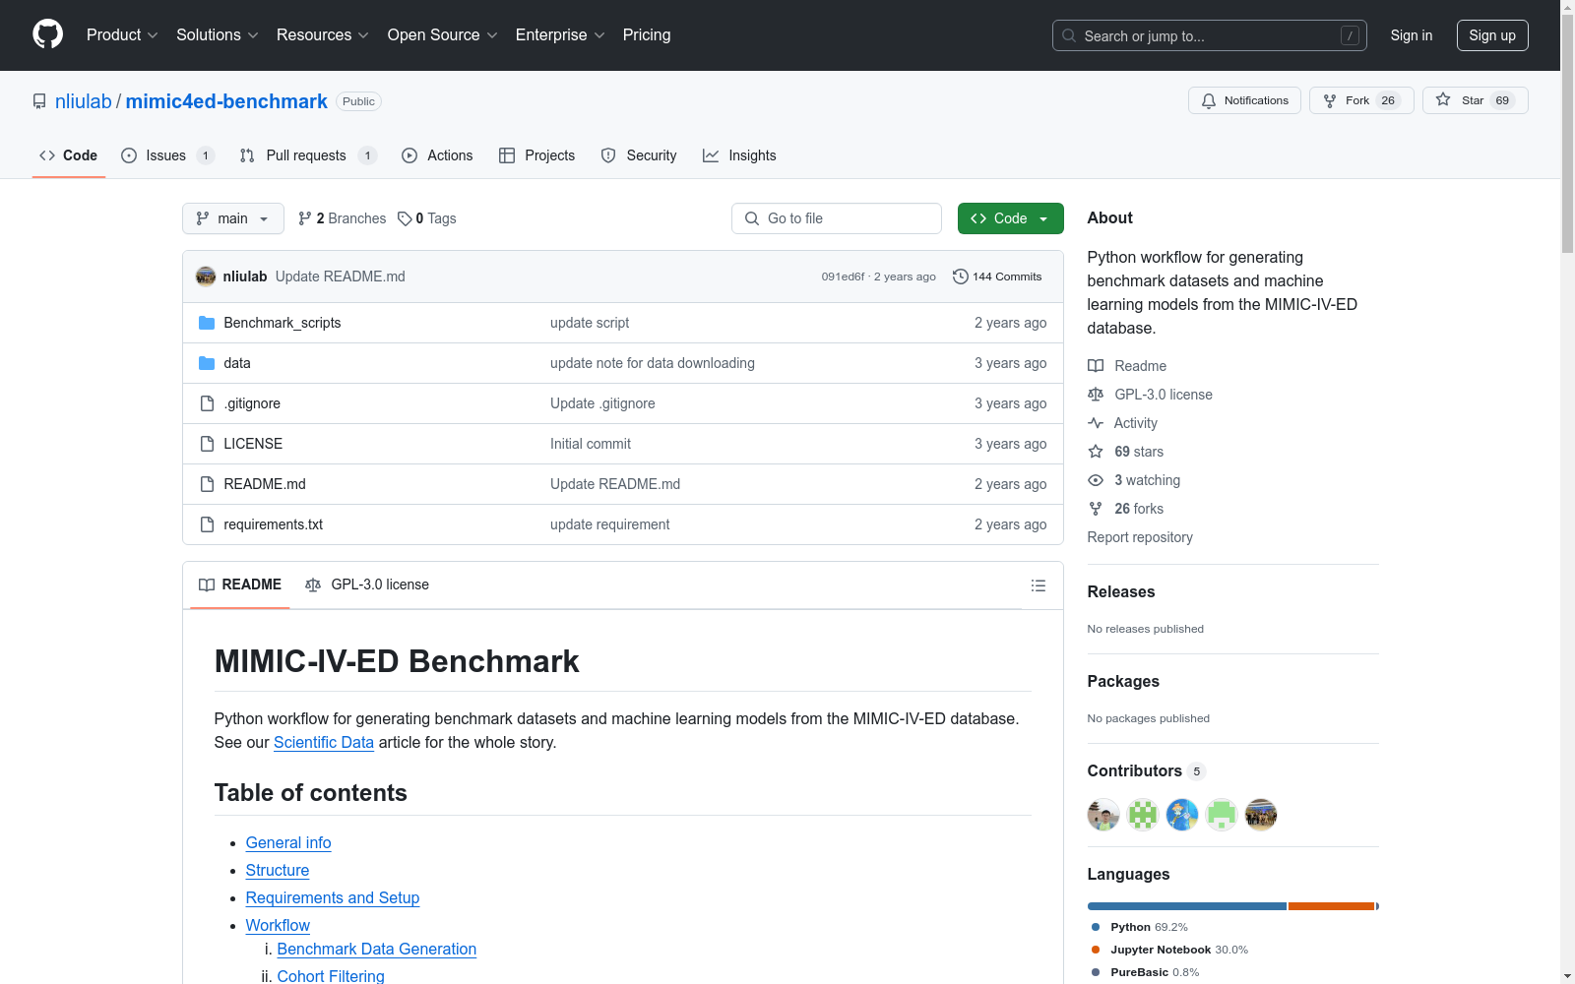Open the fifth contributor's group photo avatar
The height and width of the screenshot is (984, 1575).
pyautogui.click(x=1261, y=815)
